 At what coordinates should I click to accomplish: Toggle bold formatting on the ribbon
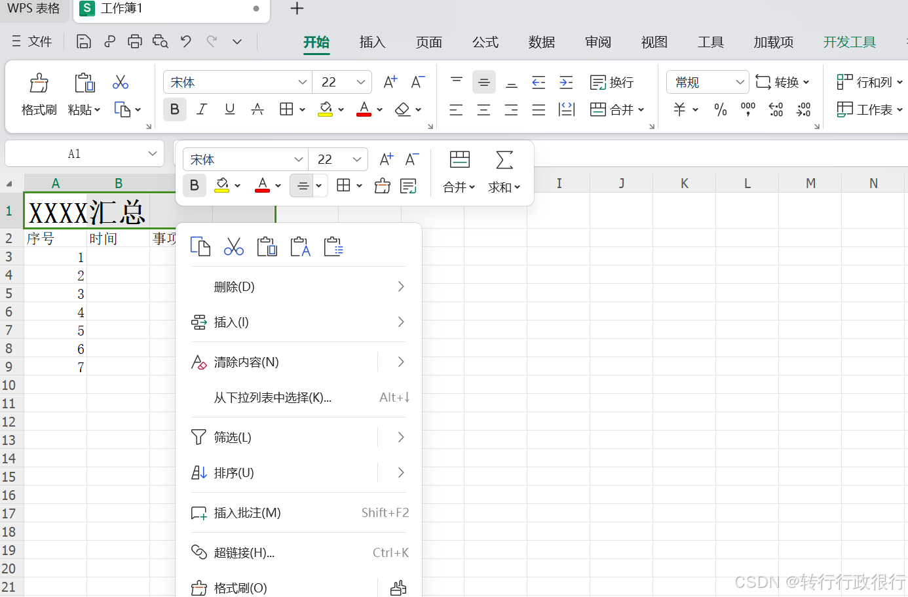click(x=174, y=109)
